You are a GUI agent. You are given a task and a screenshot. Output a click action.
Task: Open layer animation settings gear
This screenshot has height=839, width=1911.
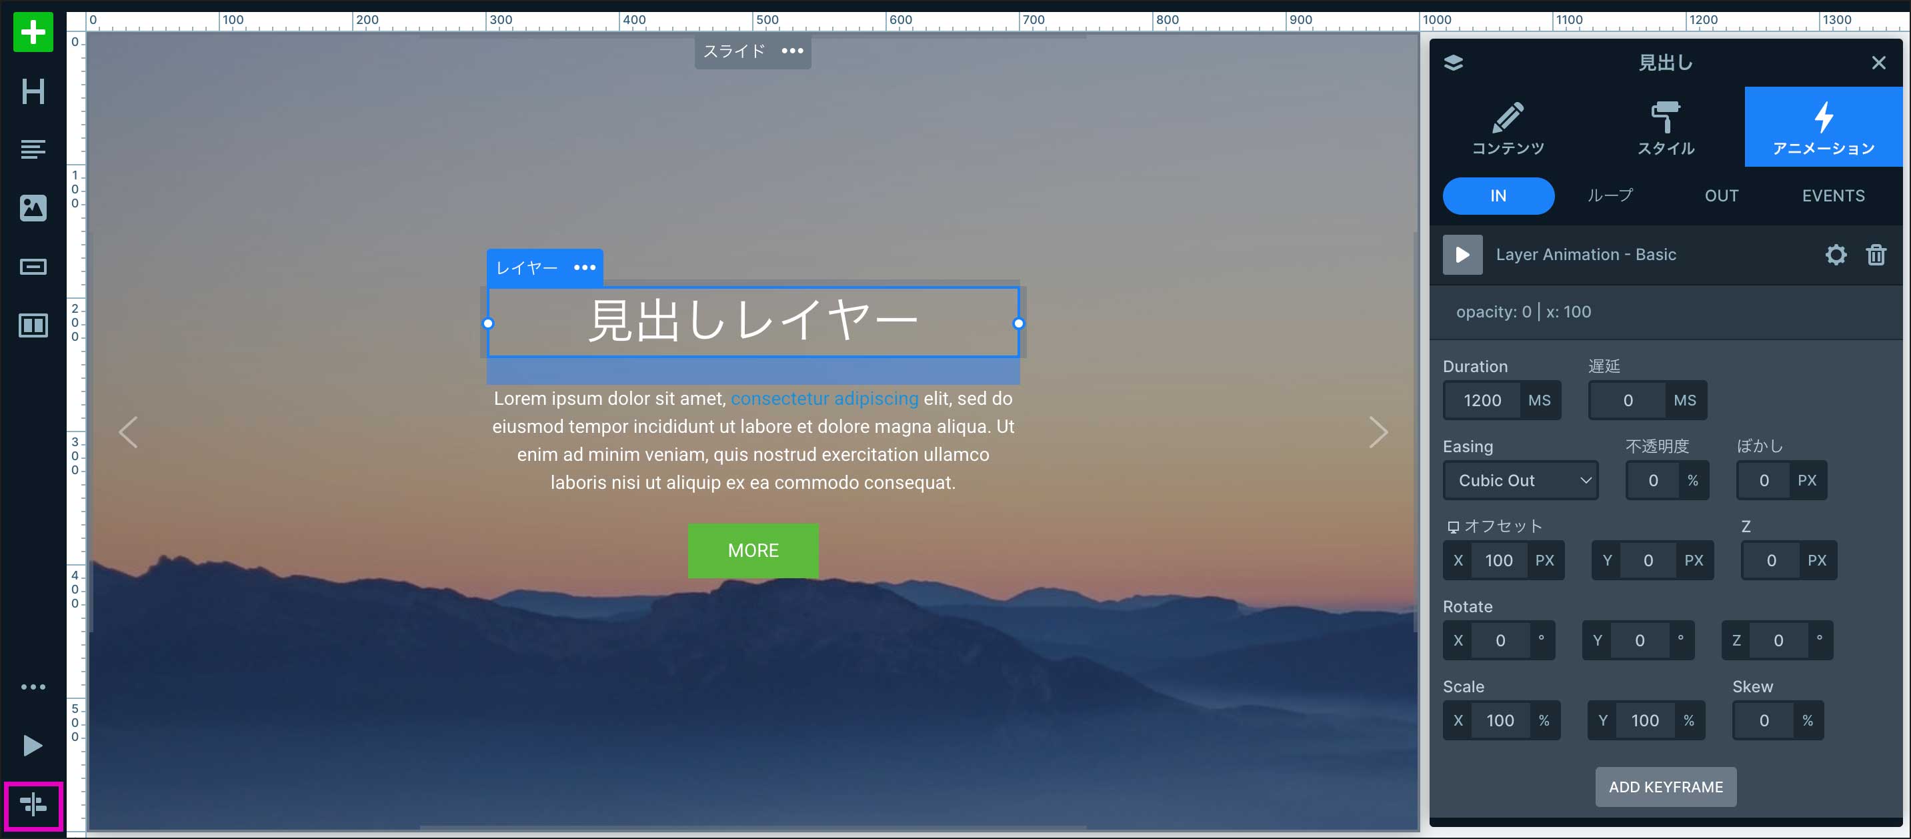1836,255
